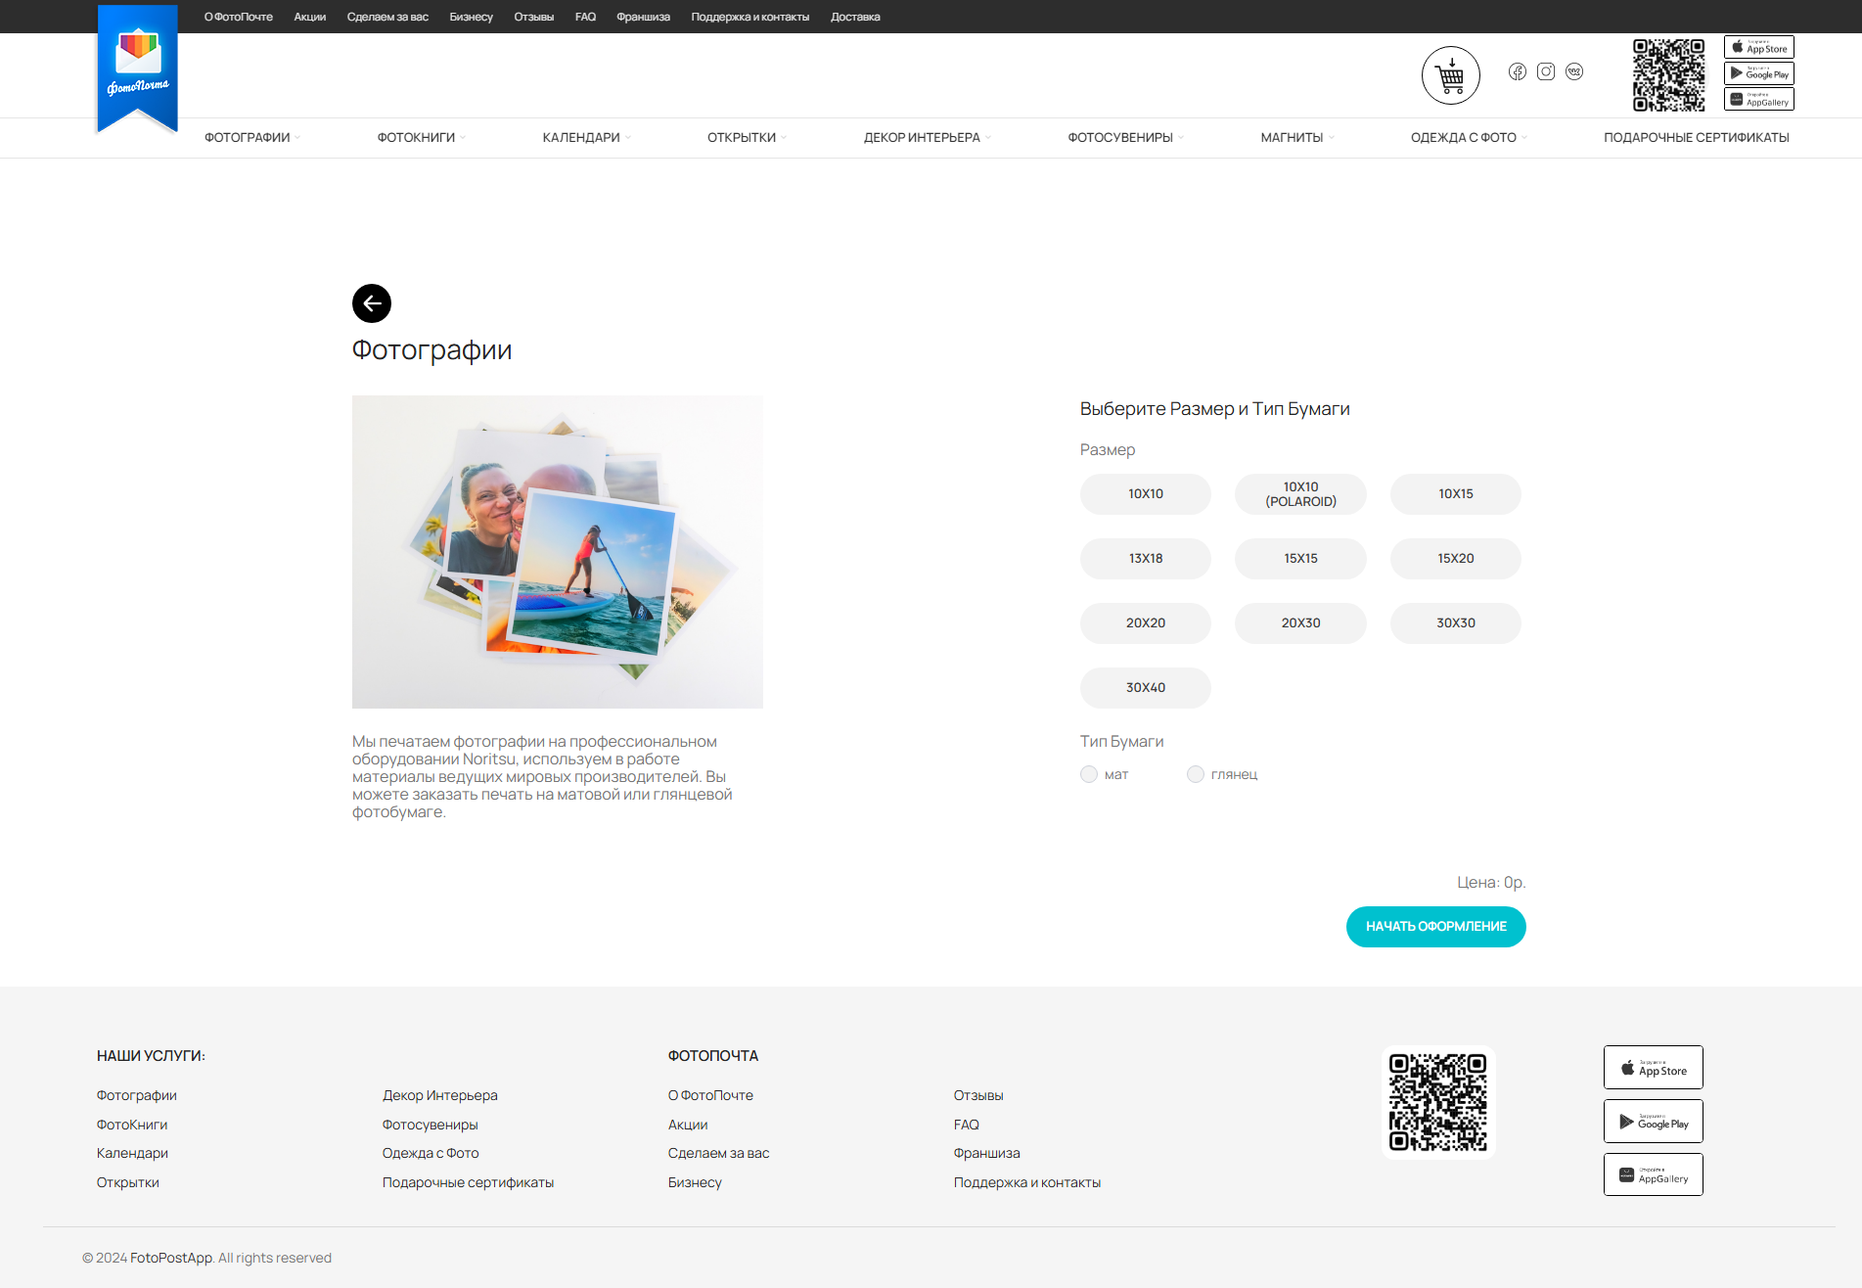
Task: Go back with the black arrow button
Action: [x=372, y=303]
